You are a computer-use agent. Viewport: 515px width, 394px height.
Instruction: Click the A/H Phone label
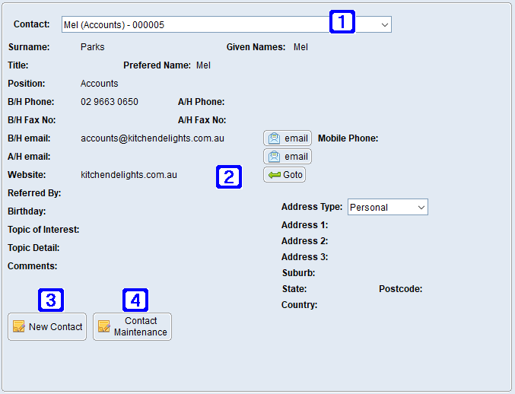point(201,102)
